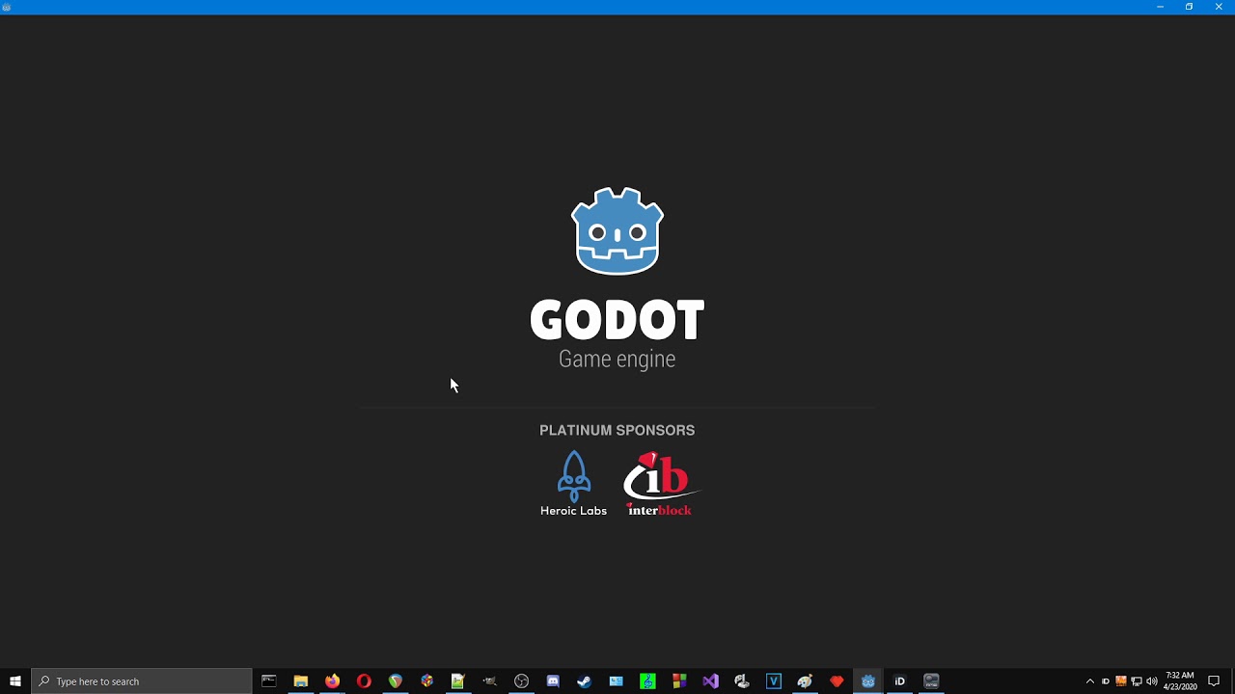Open OBS Studio from the taskbar
Viewport: 1235px width, 694px height.
coord(522,681)
